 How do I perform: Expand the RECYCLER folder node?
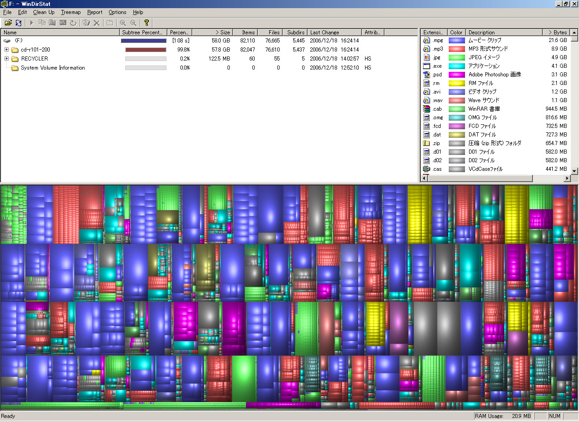(x=7, y=59)
